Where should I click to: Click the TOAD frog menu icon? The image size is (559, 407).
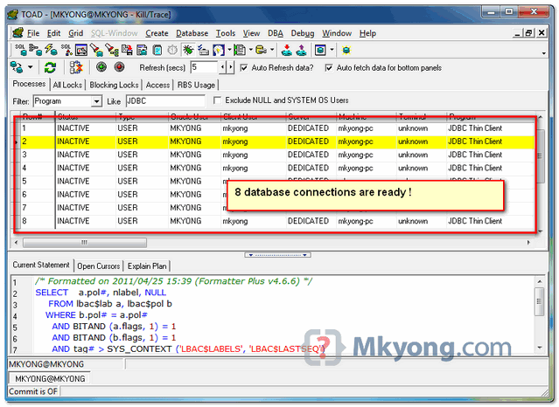coord(17,33)
